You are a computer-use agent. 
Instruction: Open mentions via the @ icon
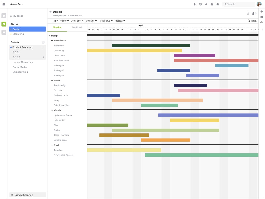[200, 4]
